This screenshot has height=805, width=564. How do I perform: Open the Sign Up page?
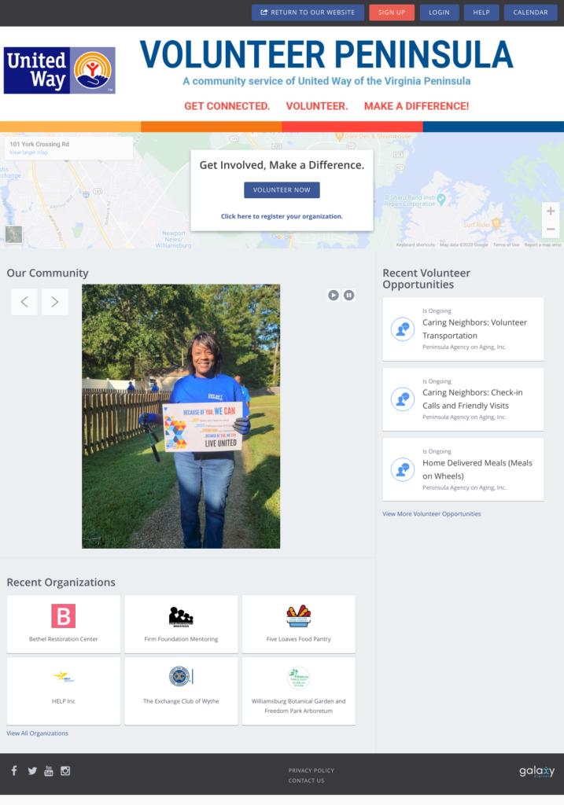[x=392, y=13]
